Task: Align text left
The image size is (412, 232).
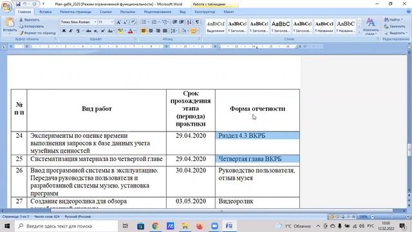Action: [144, 31]
